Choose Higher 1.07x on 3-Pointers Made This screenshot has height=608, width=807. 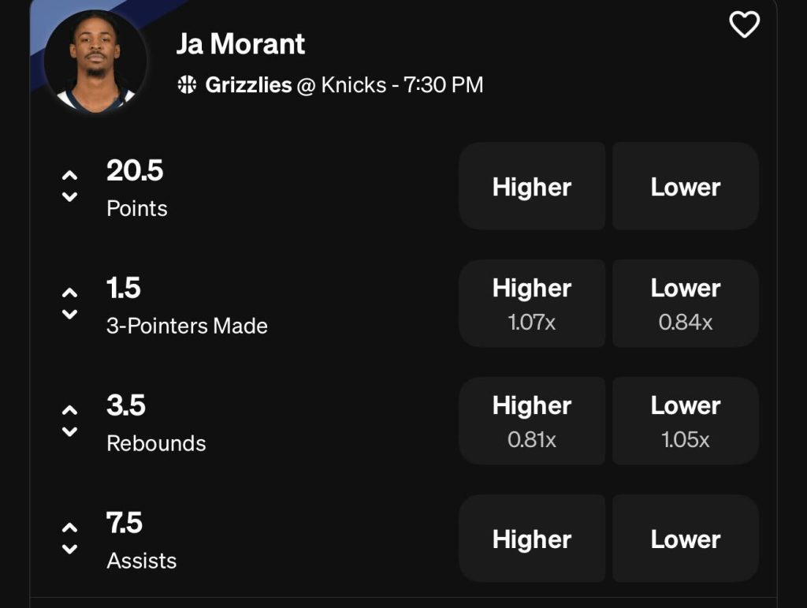(x=532, y=302)
